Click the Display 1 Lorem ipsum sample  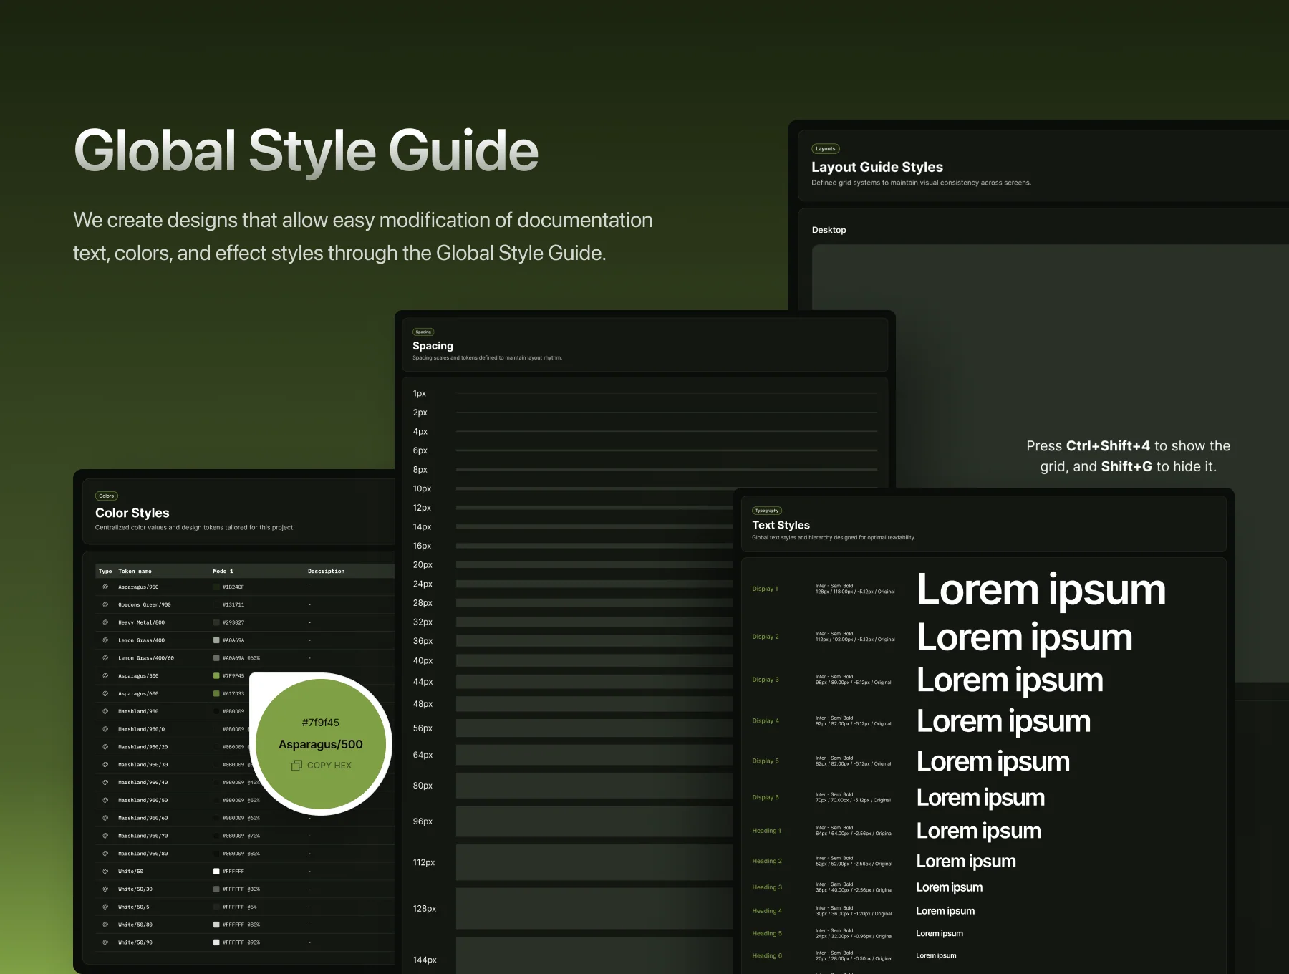[x=1041, y=590]
